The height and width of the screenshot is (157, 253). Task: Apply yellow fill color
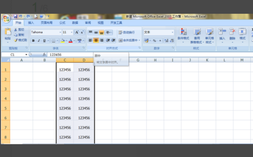(62, 41)
